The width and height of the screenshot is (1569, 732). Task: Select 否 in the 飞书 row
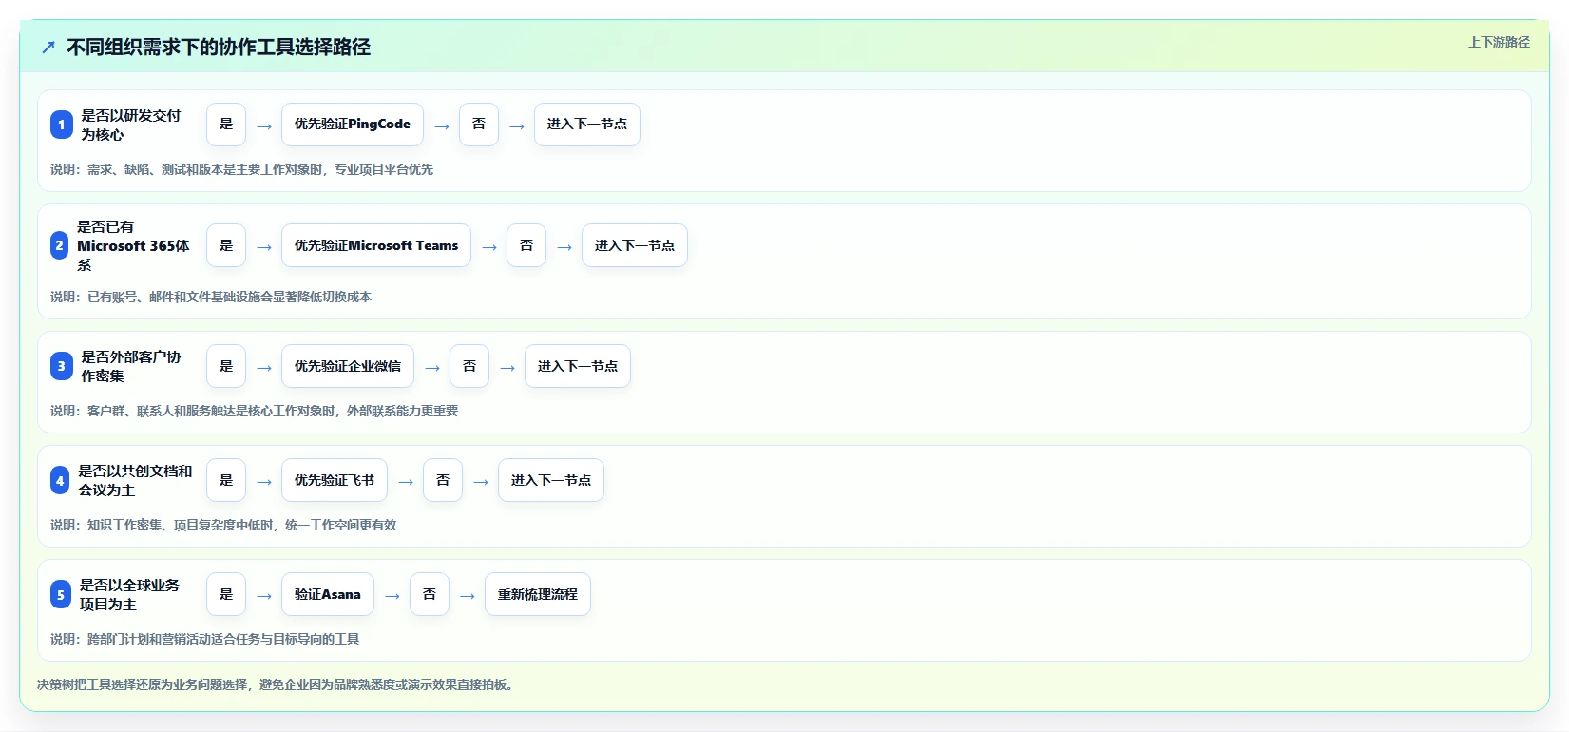[x=443, y=480]
